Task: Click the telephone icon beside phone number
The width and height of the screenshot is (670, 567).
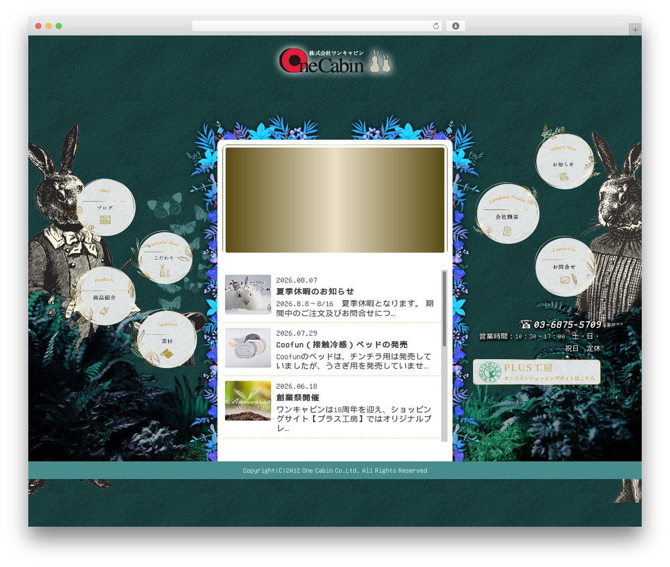Action: 525,324
